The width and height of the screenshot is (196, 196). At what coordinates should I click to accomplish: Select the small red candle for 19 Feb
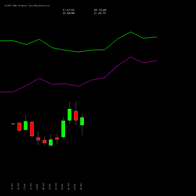tap(38, 139)
